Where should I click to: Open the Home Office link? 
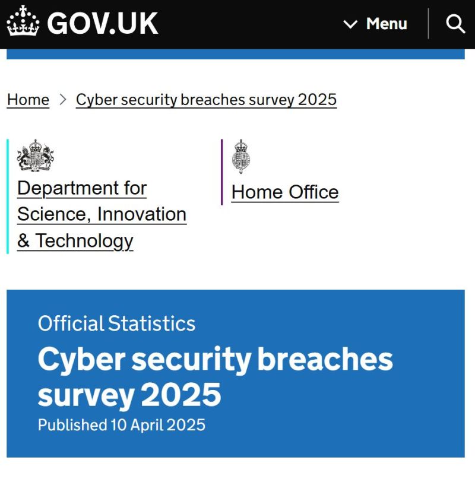285,192
